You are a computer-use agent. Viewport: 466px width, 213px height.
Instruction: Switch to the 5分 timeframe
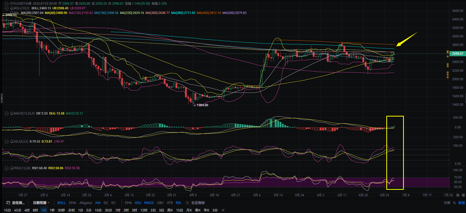89,210
